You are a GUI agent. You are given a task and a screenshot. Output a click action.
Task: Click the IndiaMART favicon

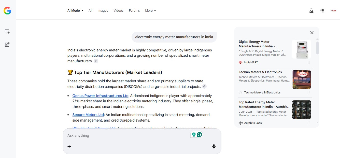(x=240, y=62)
